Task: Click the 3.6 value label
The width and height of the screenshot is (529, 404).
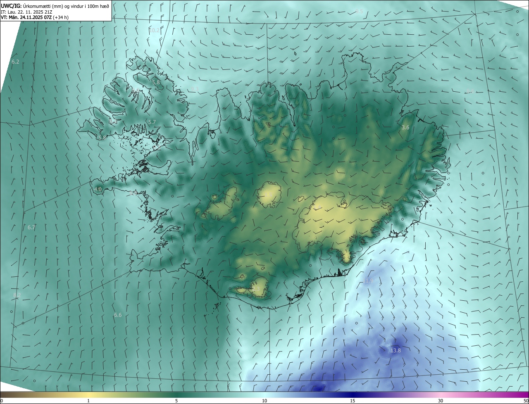Action: click(405, 127)
